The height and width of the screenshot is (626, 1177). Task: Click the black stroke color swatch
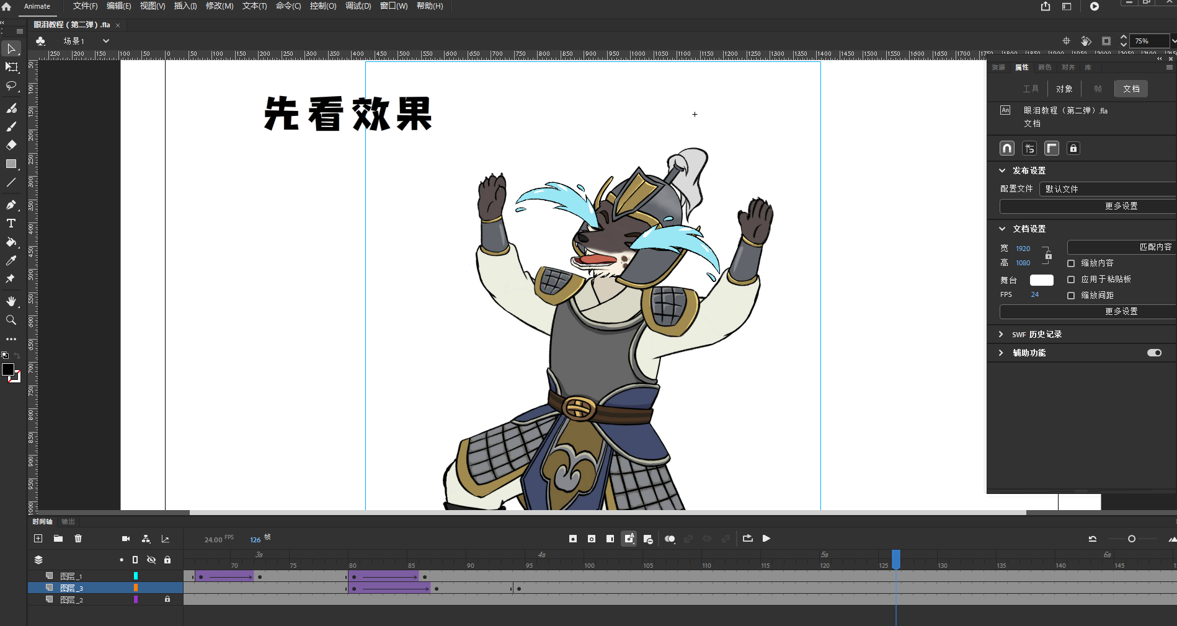tap(8, 369)
